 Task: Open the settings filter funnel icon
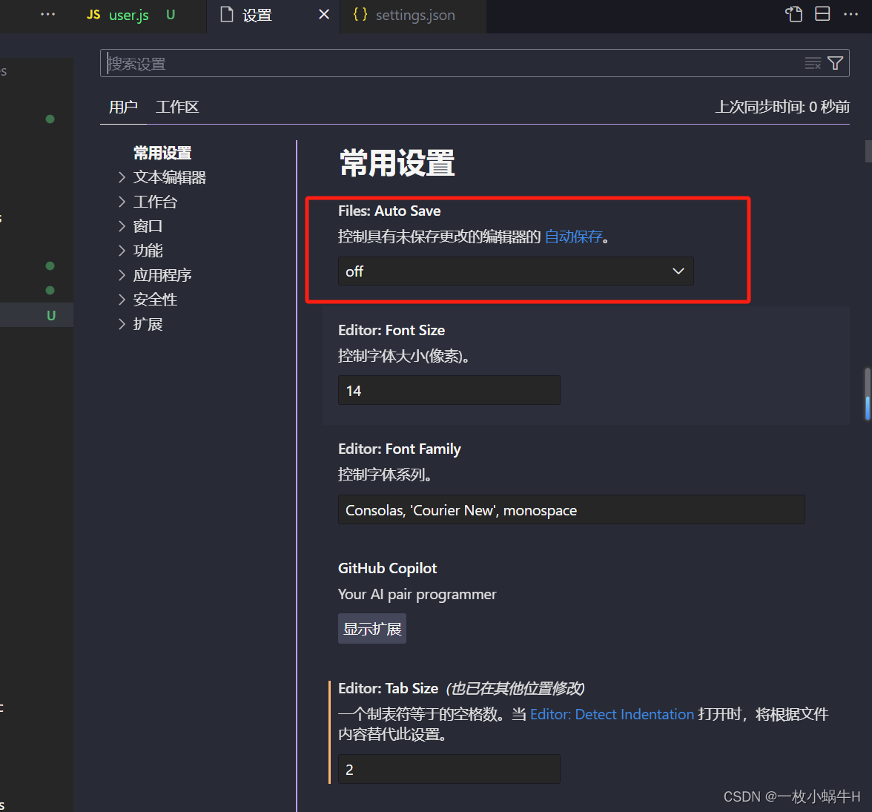835,64
